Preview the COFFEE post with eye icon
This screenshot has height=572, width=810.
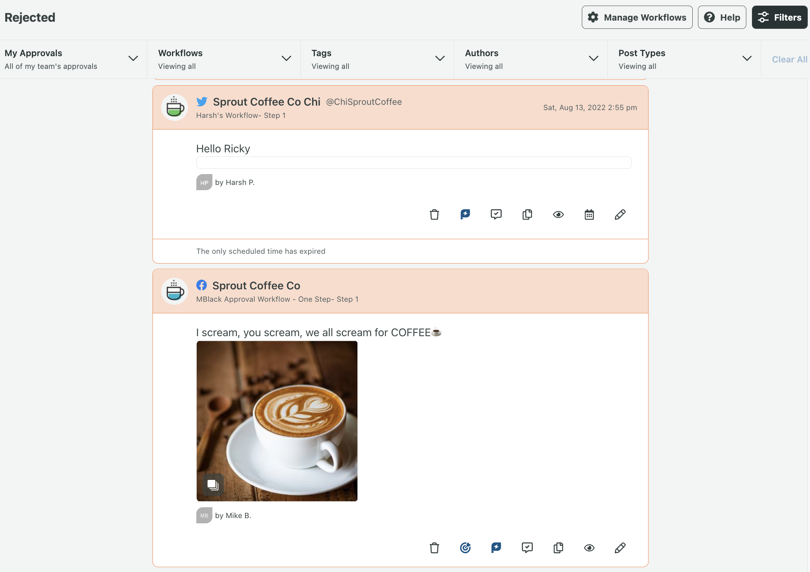point(589,548)
